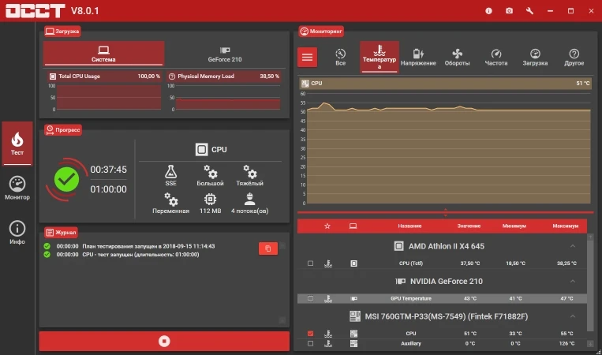Click thermometer icon in CPU (Tctl) row
The width and height of the screenshot is (602, 355).
[x=328, y=263]
